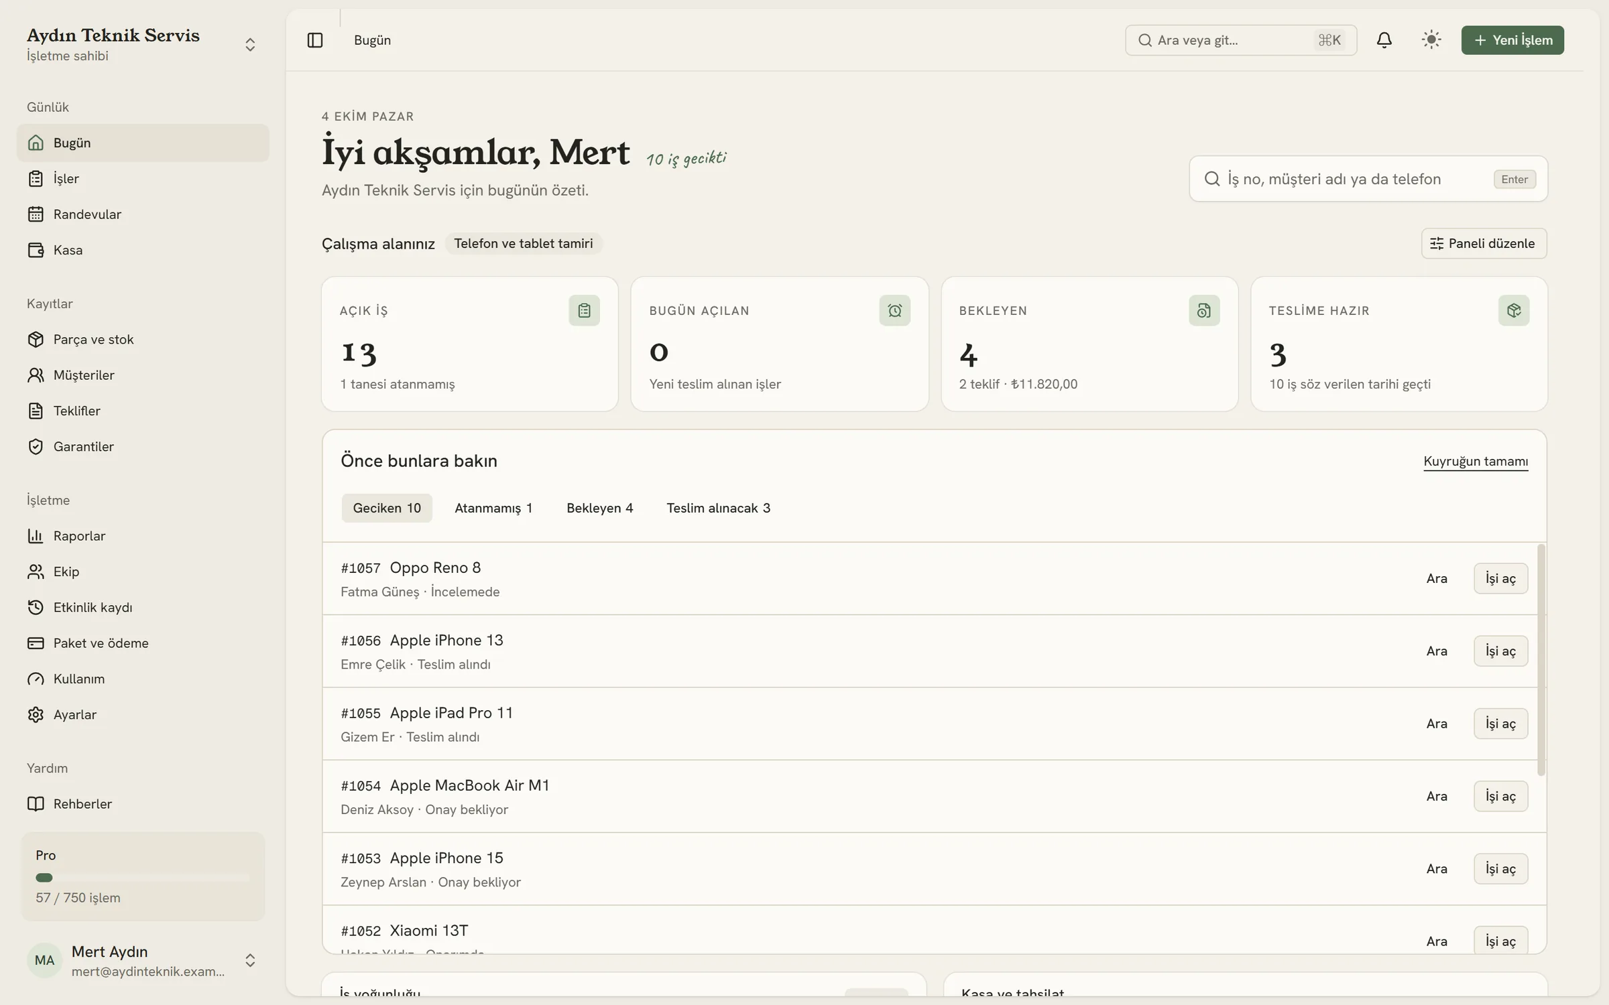Screen dimensions: 1609x1005
Task: Click the Randevular calendar icon
Action: [x=36, y=214]
